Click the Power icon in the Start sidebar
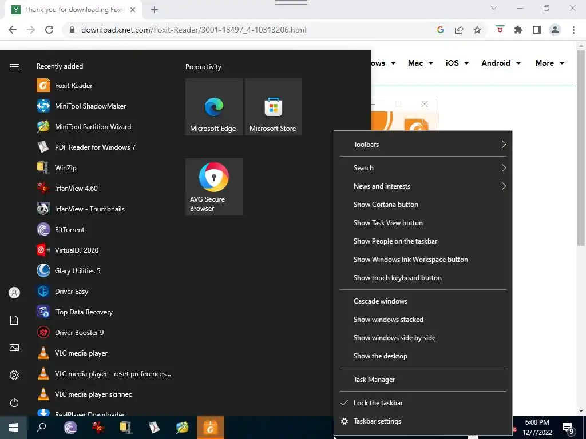586x439 pixels. (x=14, y=402)
